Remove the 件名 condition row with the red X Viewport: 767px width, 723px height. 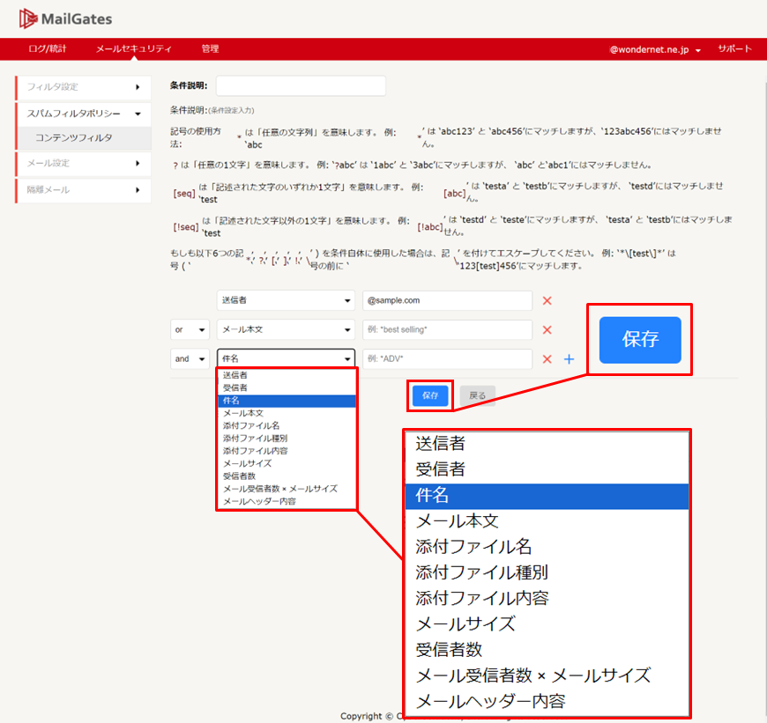pyautogui.click(x=547, y=359)
